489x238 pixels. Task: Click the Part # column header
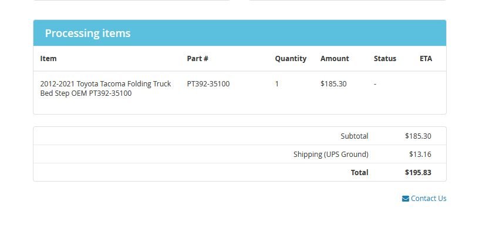coord(197,58)
